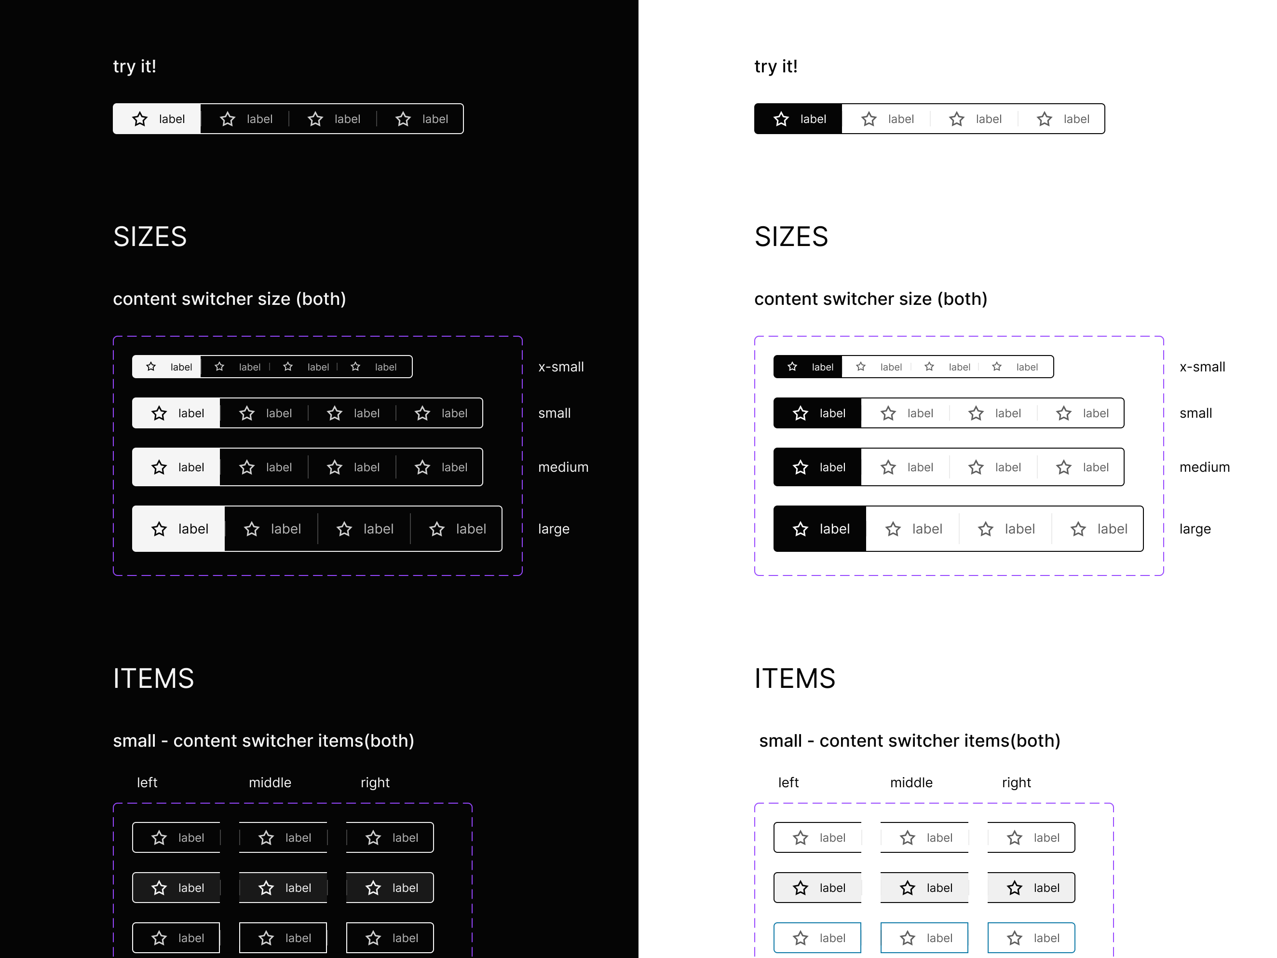Click the star icon on the dark left-column label item

tap(159, 837)
